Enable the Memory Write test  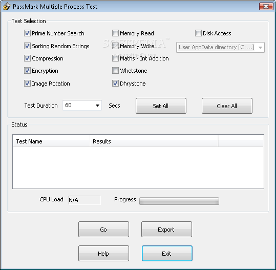click(115, 46)
